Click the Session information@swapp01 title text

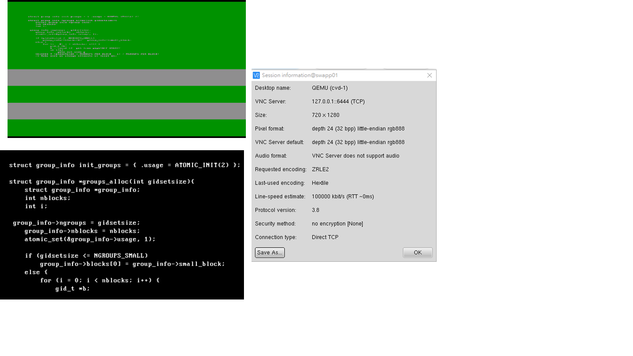tap(300, 75)
